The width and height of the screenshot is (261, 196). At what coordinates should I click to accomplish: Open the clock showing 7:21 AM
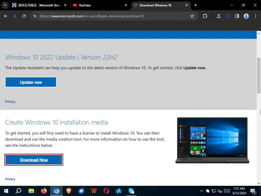pyautogui.click(x=239, y=191)
